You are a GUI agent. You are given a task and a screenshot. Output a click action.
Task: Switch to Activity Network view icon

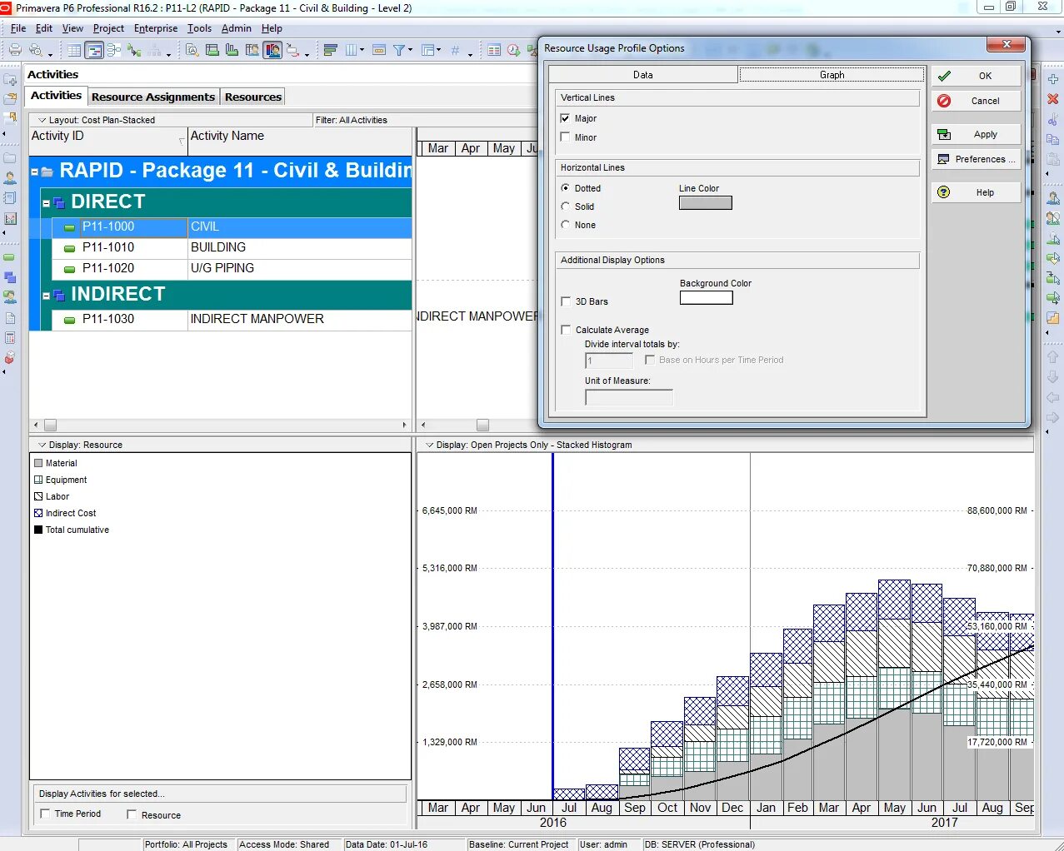tap(114, 50)
